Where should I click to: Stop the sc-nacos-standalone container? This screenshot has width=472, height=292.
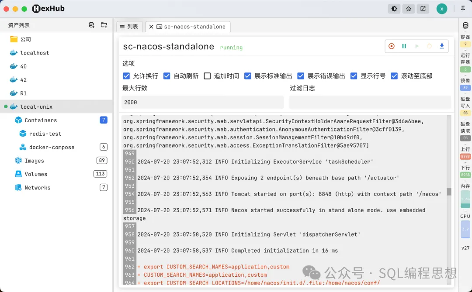(x=392, y=46)
